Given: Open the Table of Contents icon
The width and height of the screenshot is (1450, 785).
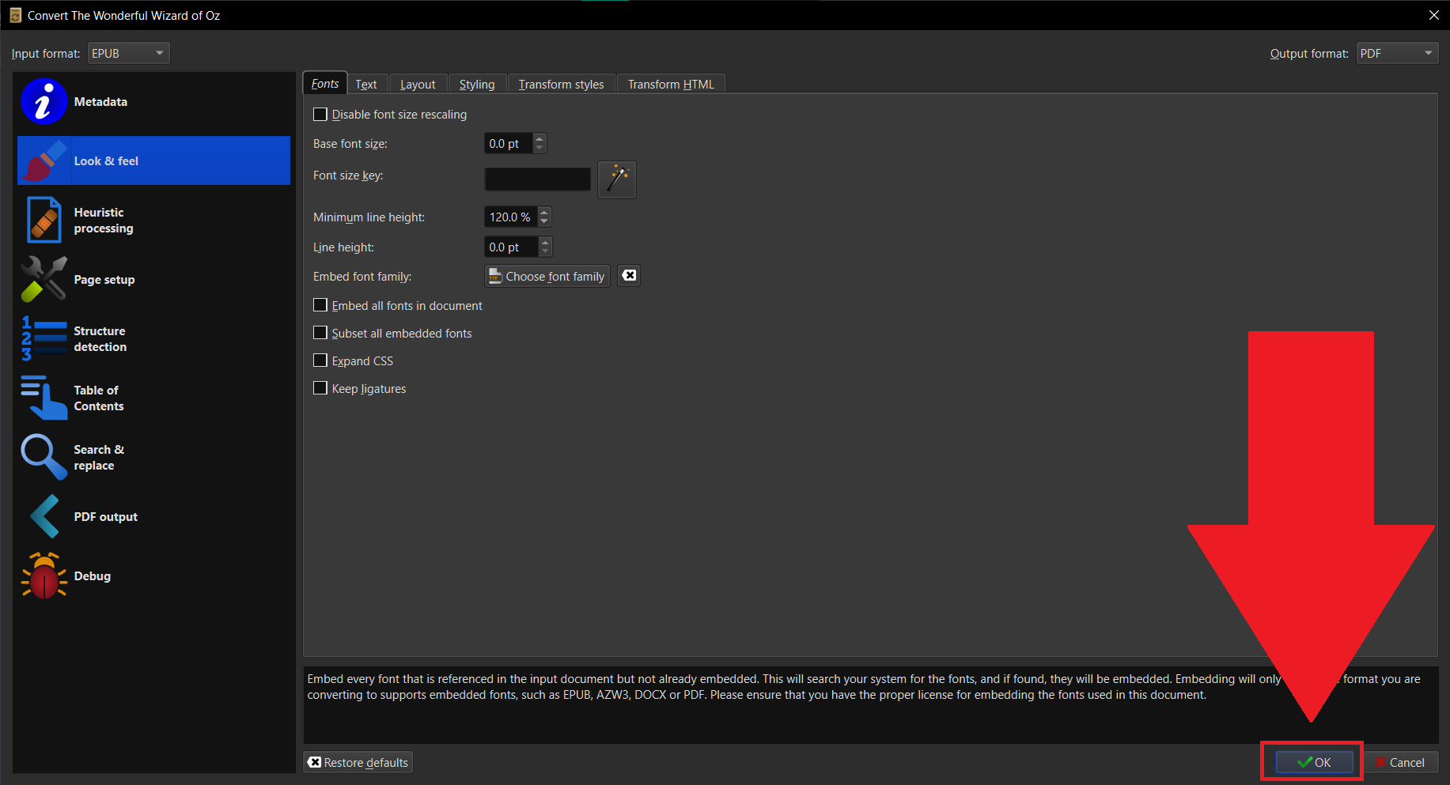Looking at the screenshot, I should pyautogui.click(x=44, y=398).
